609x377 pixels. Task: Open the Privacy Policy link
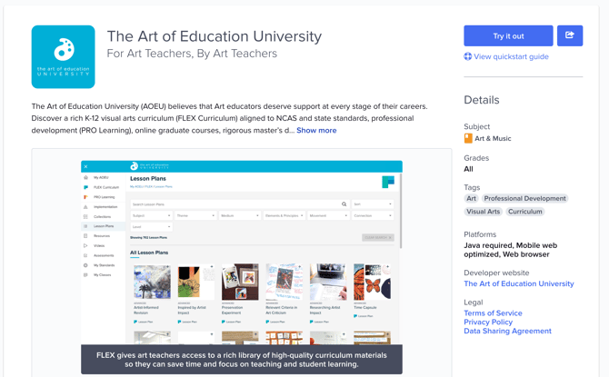tap(488, 322)
